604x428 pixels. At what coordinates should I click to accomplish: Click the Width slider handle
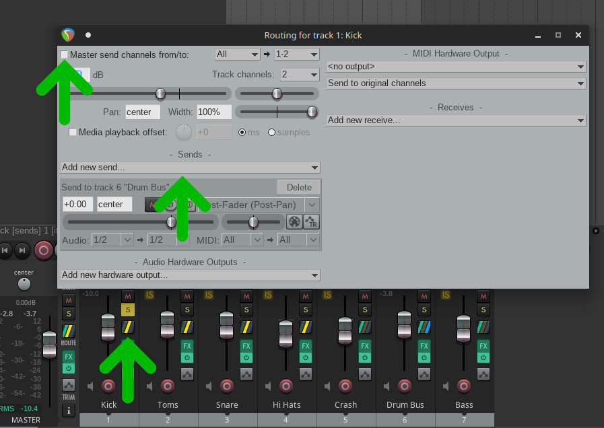[x=312, y=112]
